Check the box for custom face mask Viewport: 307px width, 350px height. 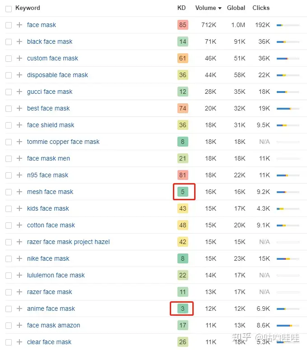(9, 59)
